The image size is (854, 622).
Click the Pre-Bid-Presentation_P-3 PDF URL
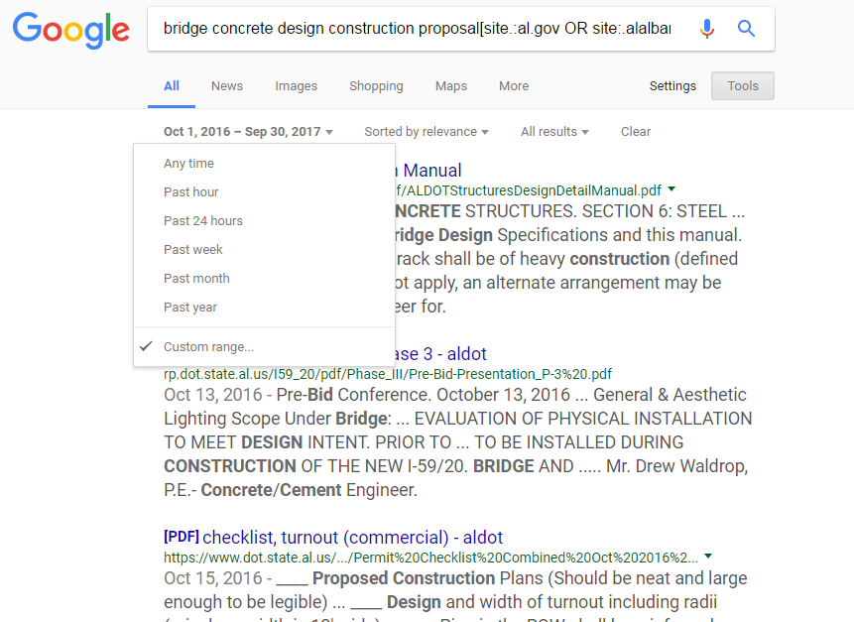pos(388,374)
